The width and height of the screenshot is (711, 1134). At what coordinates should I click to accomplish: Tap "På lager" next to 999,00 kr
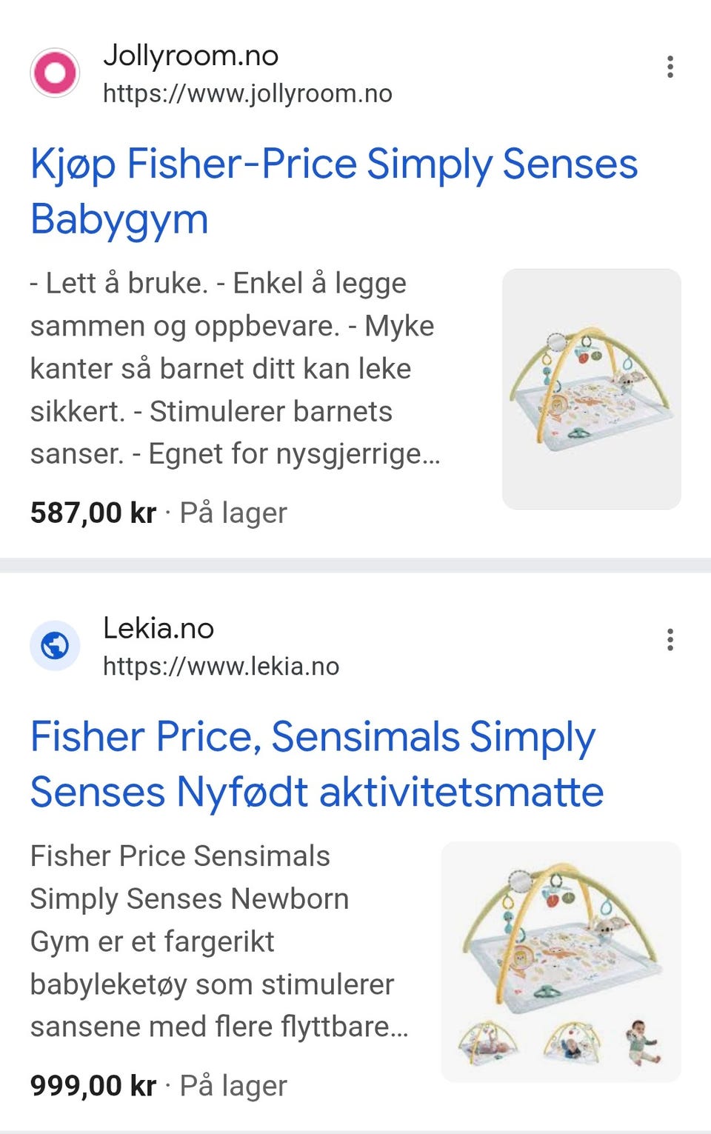233,1086
